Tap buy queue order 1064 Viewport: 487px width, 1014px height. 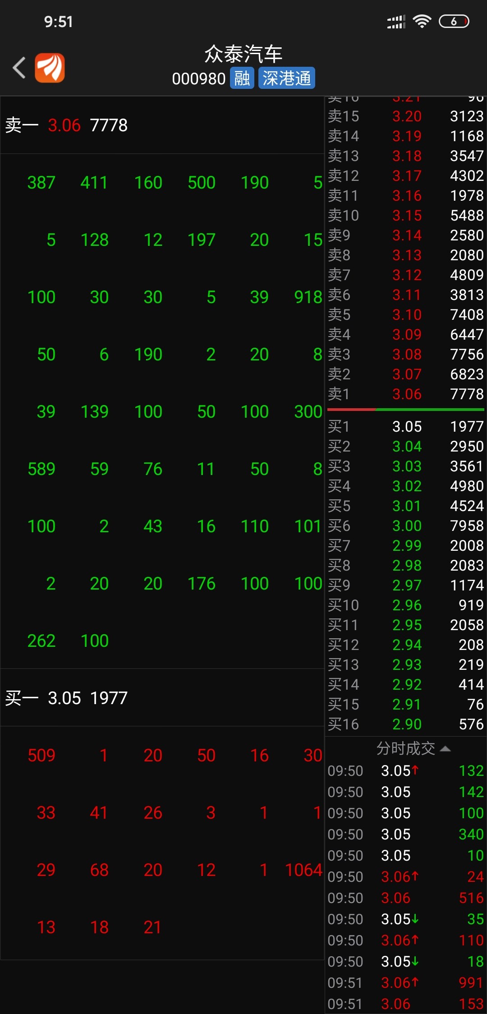[304, 870]
